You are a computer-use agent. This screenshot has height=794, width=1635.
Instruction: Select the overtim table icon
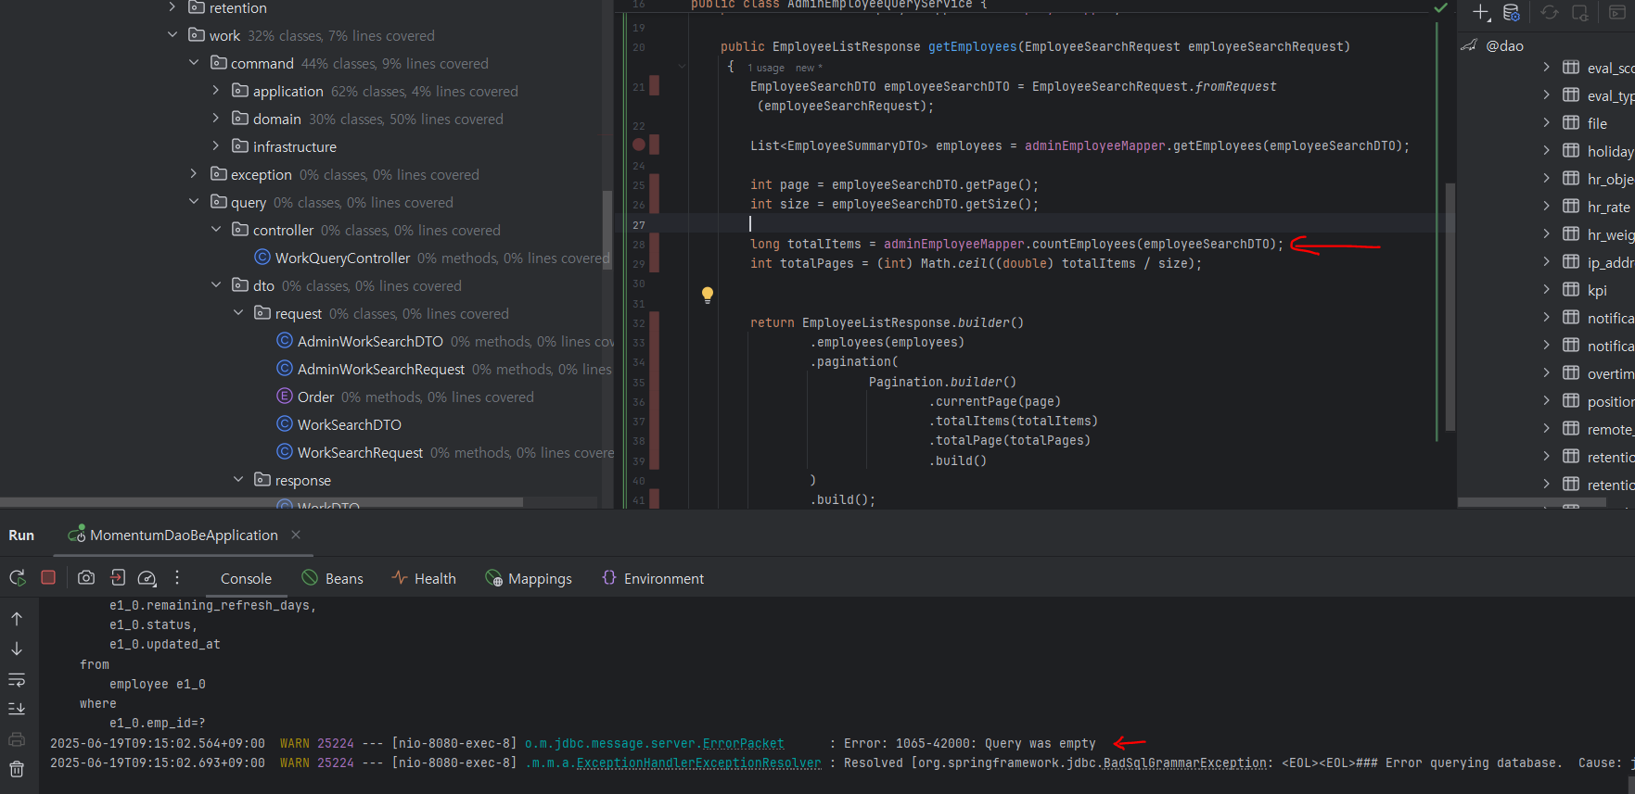[1571, 372]
